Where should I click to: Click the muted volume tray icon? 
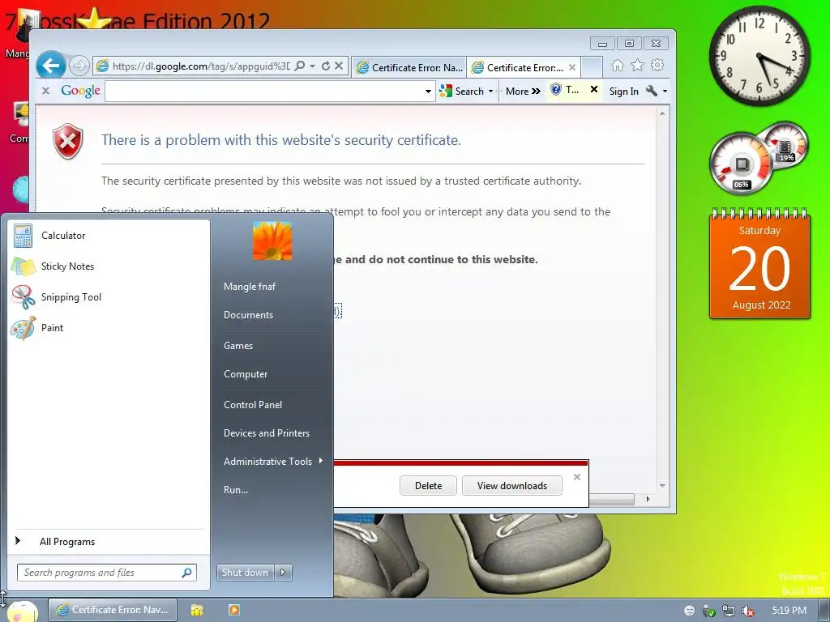748,611
